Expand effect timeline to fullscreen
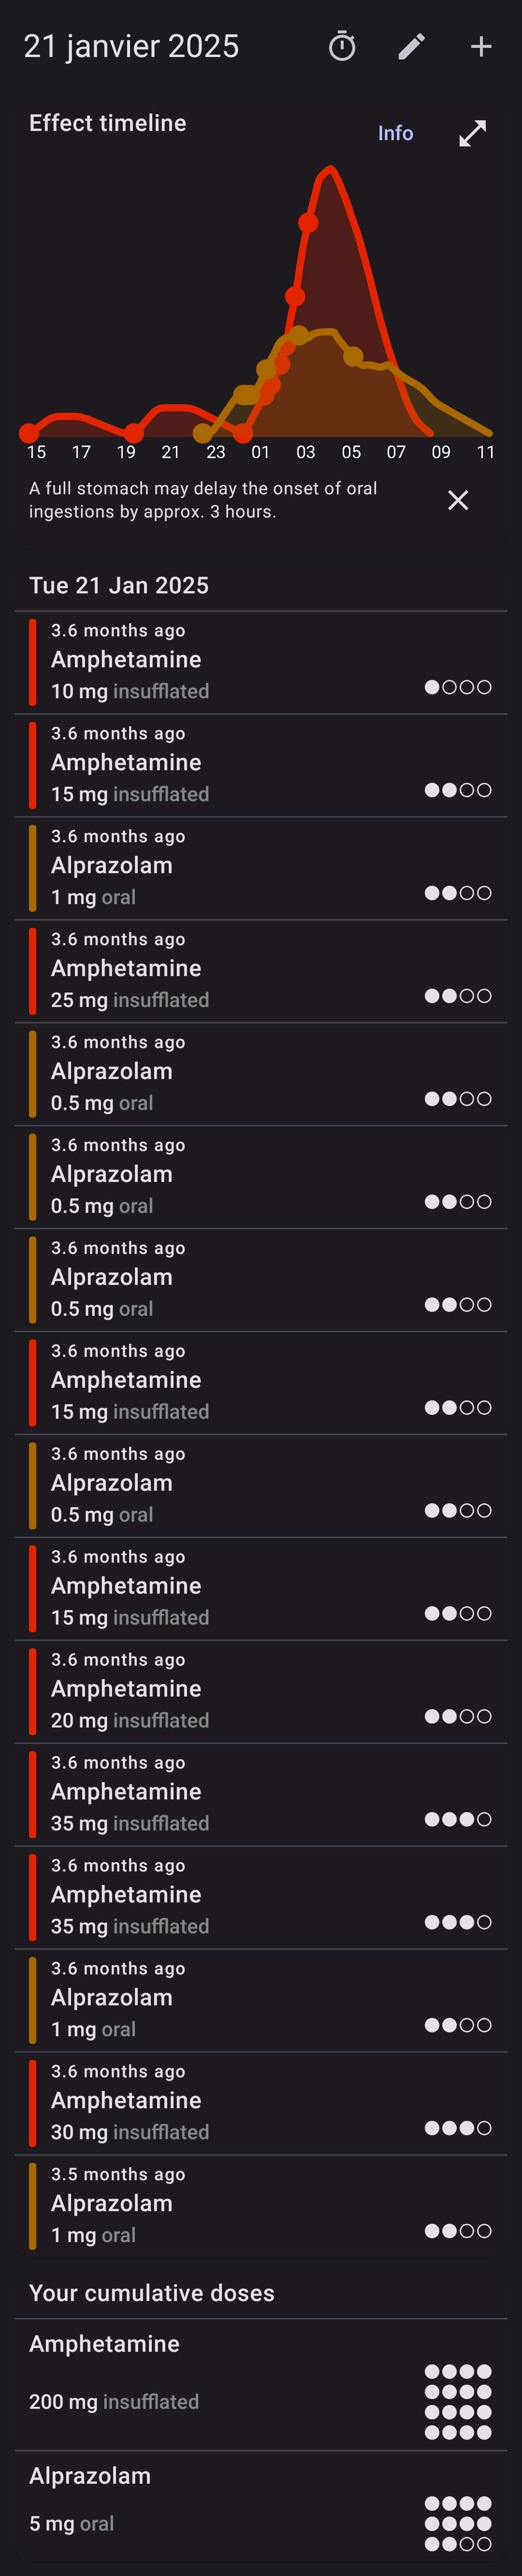 (x=472, y=133)
